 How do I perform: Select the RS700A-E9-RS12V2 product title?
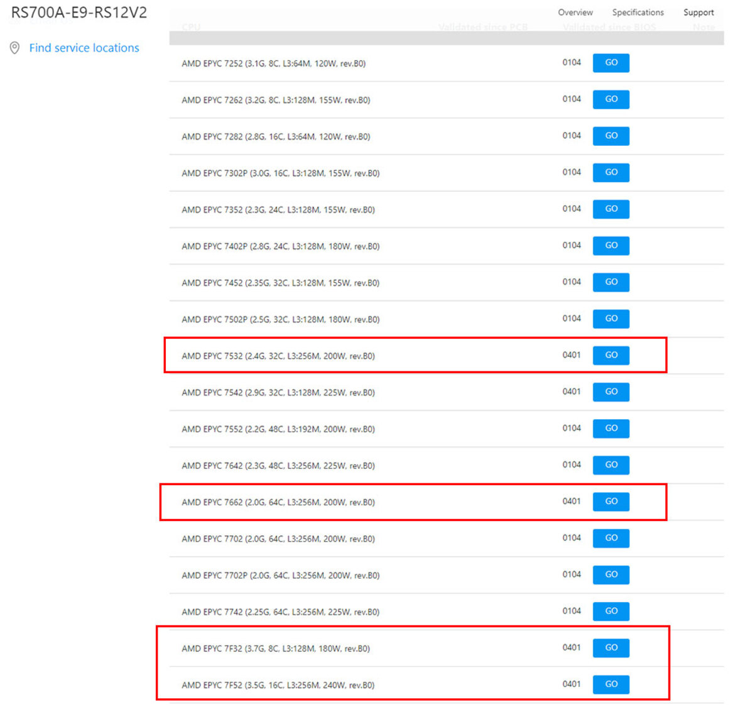click(x=79, y=13)
